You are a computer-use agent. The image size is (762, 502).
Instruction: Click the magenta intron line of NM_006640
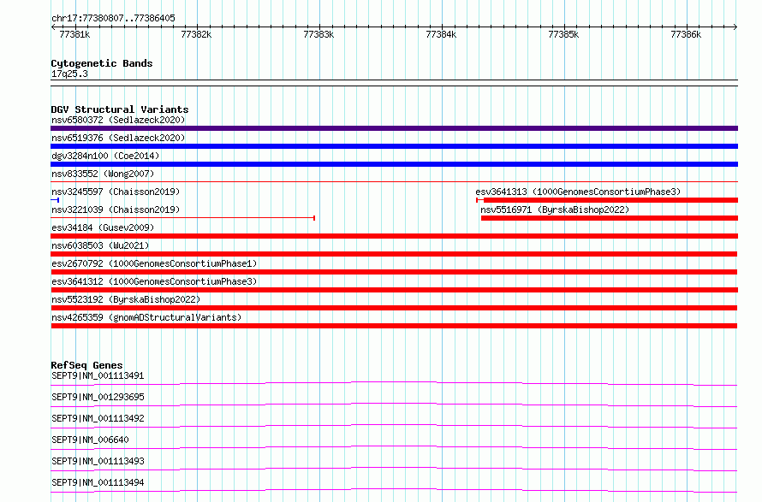click(394, 447)
